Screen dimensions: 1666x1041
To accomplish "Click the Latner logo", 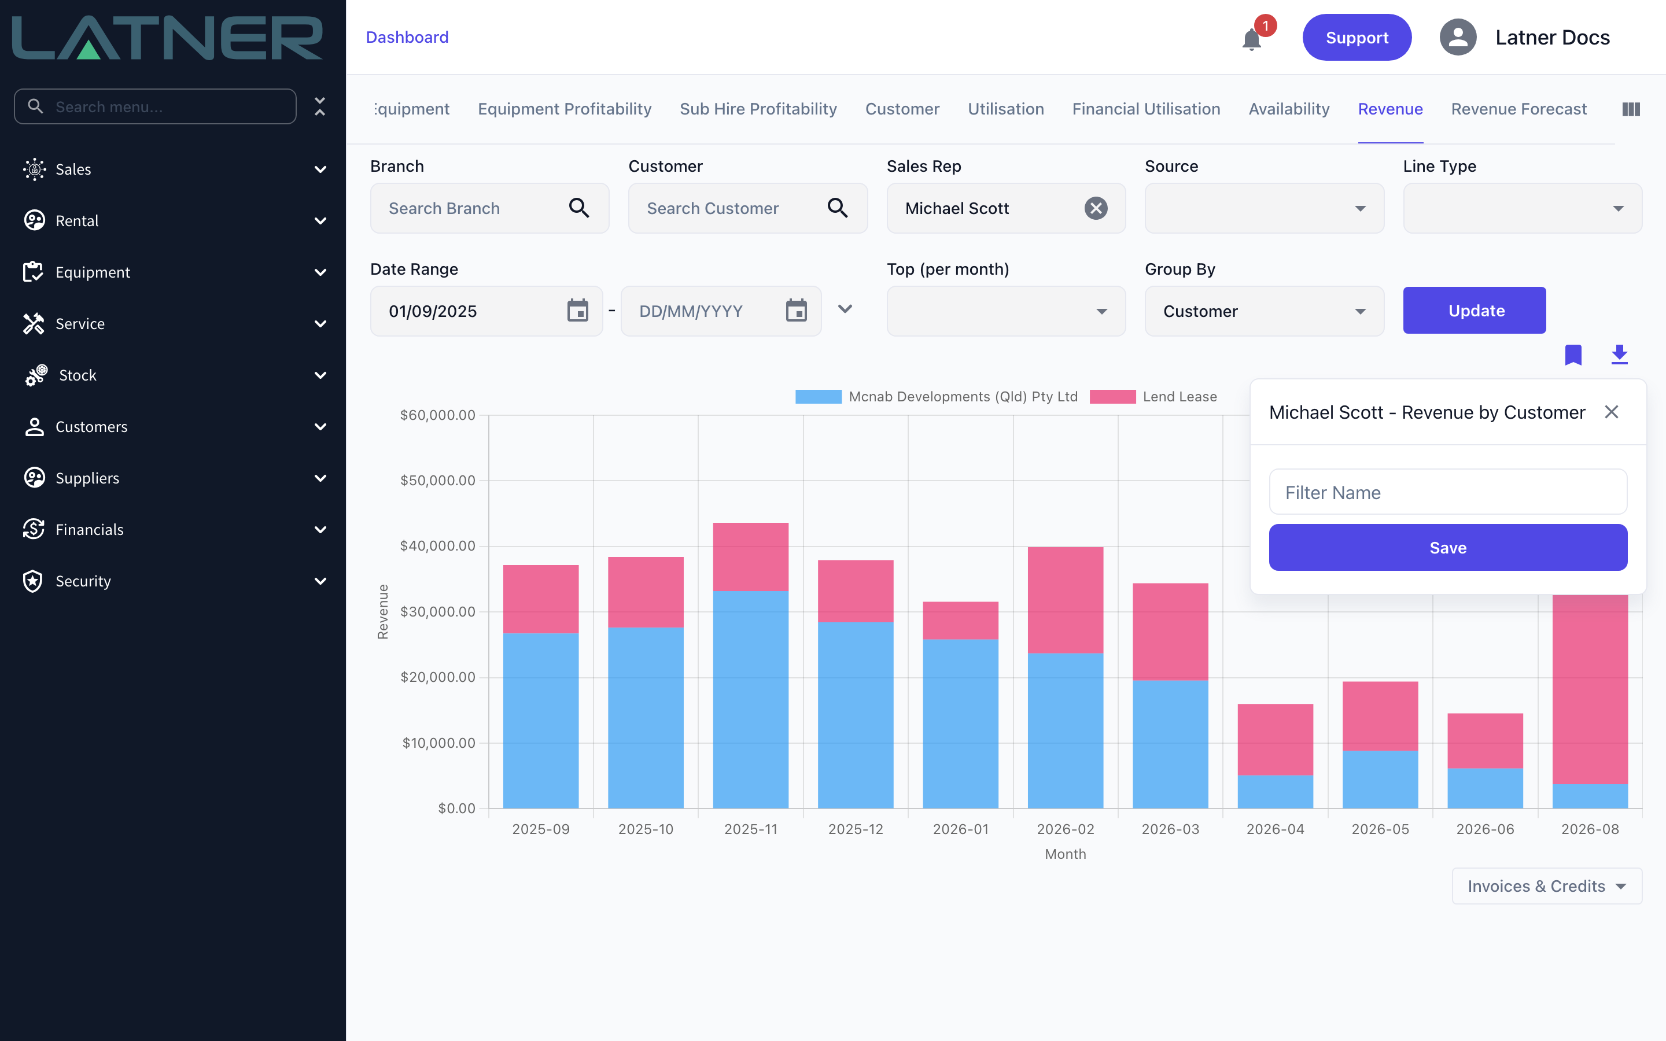I will click(x=167, y=38).
